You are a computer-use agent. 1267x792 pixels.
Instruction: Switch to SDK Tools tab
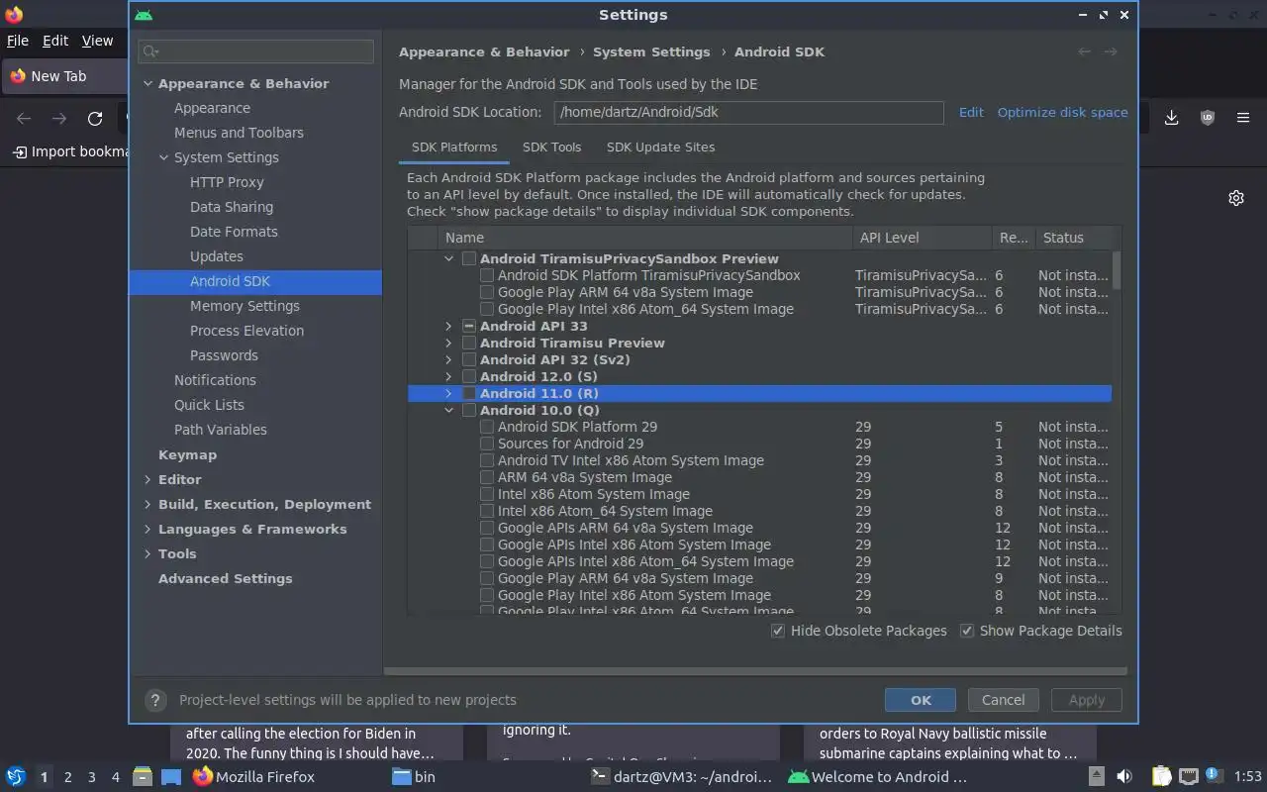tap(551, 148)
